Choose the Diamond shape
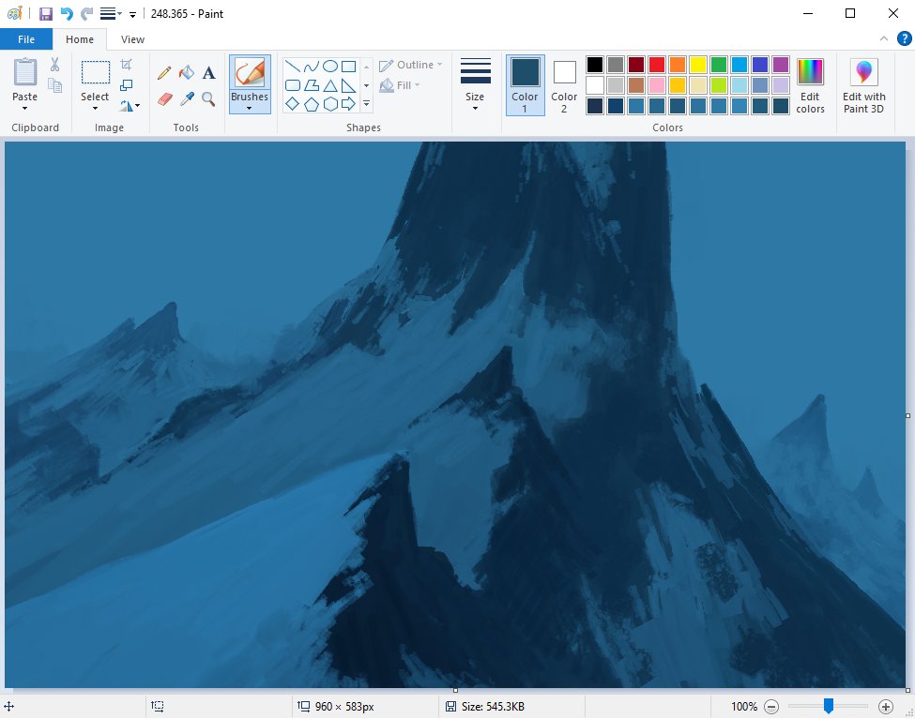The image size is (915, 719). [x=293, y=104]
